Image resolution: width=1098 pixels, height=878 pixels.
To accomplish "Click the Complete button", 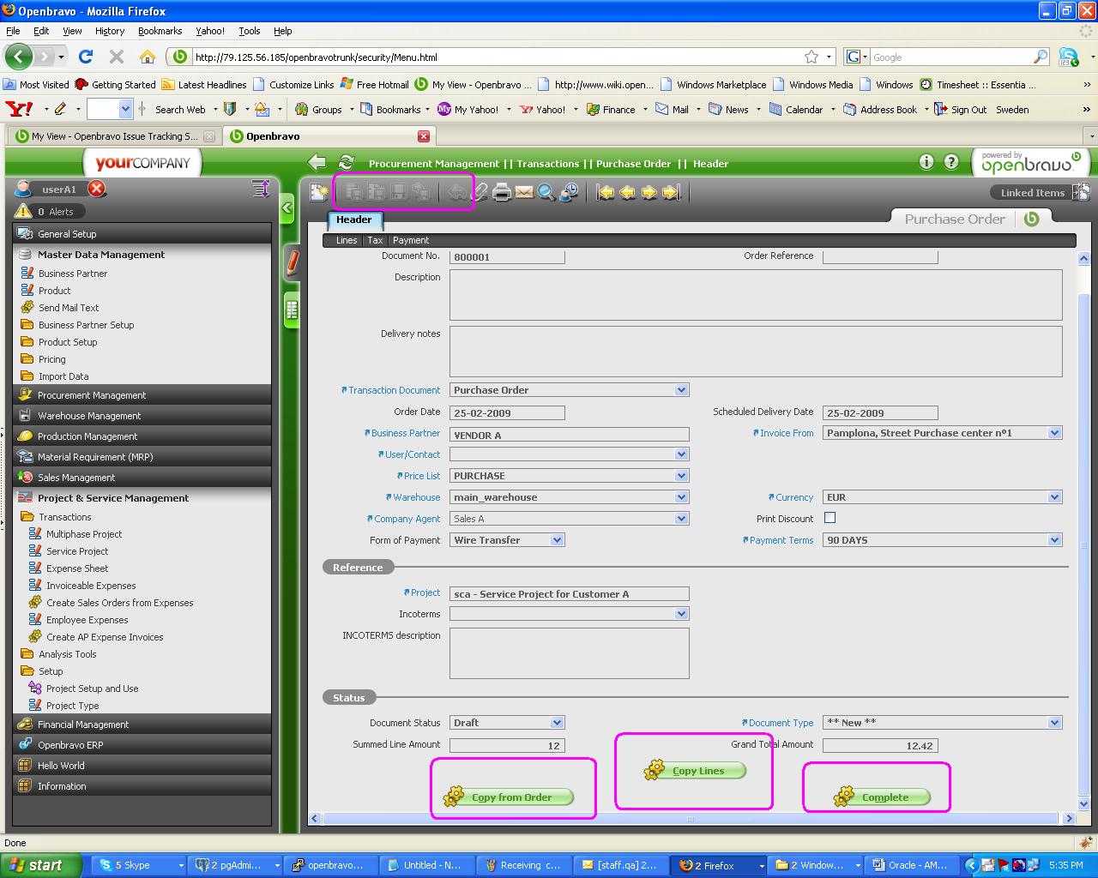I will (x=884, y=797).
